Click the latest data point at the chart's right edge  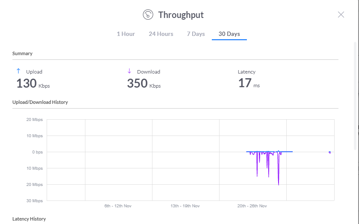[330, 152]
